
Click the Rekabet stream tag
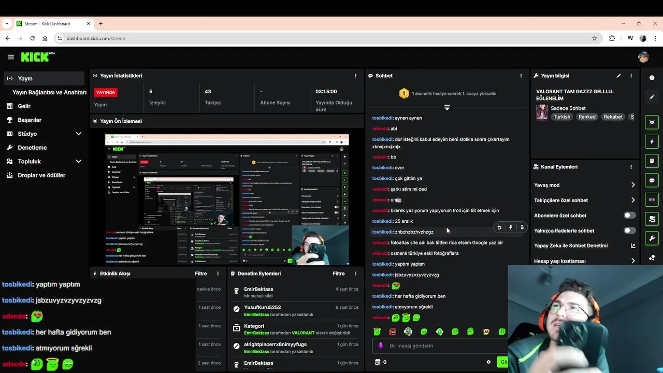[613, 117]
